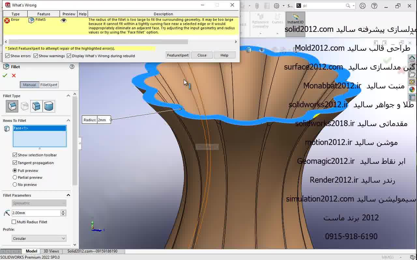This screenshot has width=417, height=260.
Task: Open the SOLIDWORKS help question icon
Action: click(x=374, y=6)
